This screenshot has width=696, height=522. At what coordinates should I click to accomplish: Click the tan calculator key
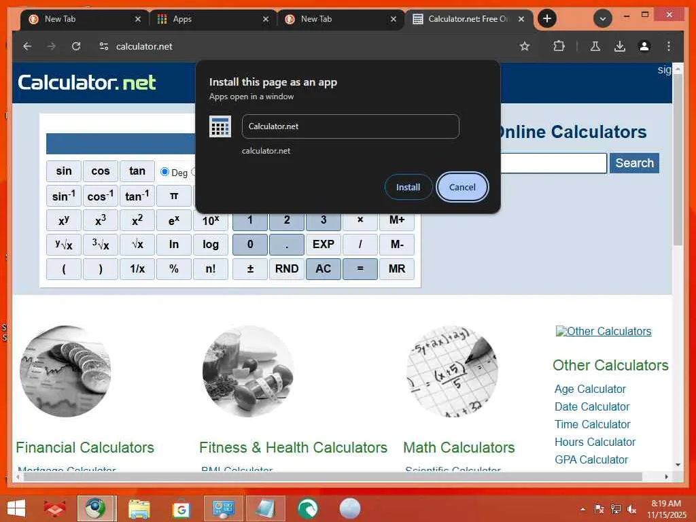137,171
